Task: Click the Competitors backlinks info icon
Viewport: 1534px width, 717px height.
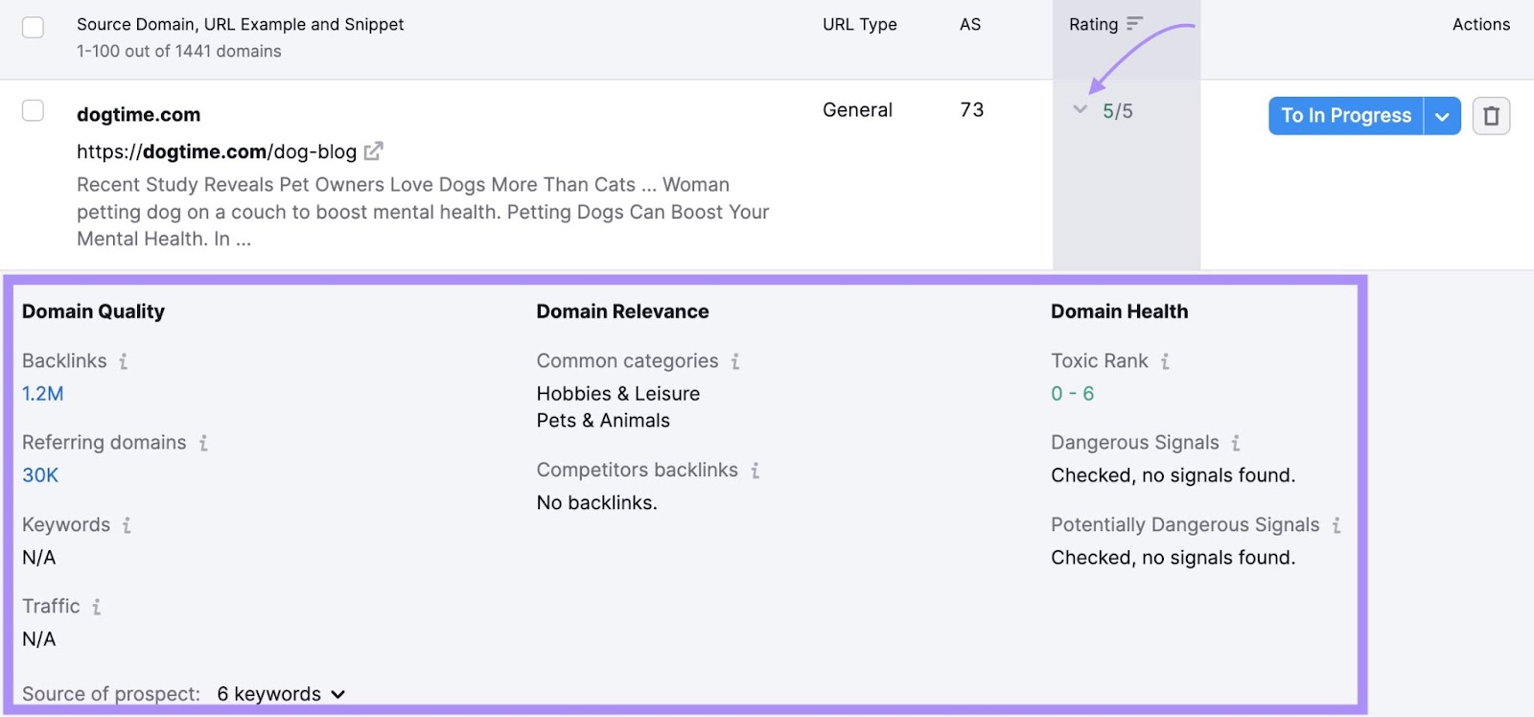Action: point(755,471)
